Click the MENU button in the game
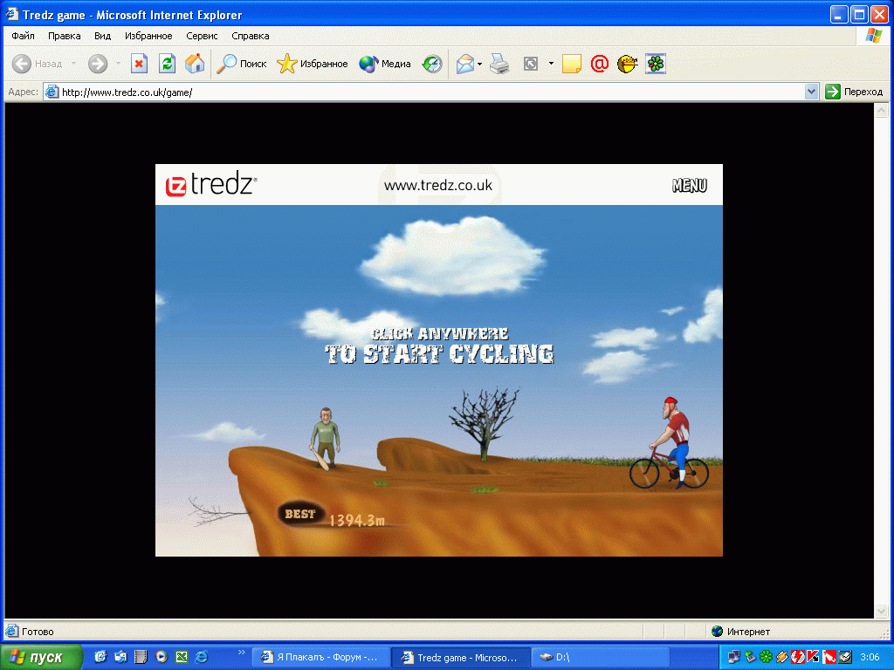The image size is (894, 670). tap(690, 185)
